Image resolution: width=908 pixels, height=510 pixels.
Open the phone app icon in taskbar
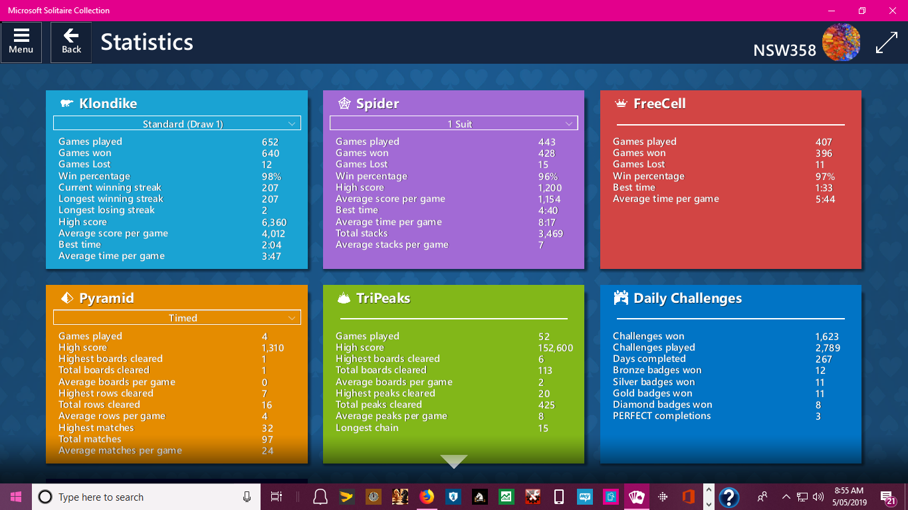559,497
